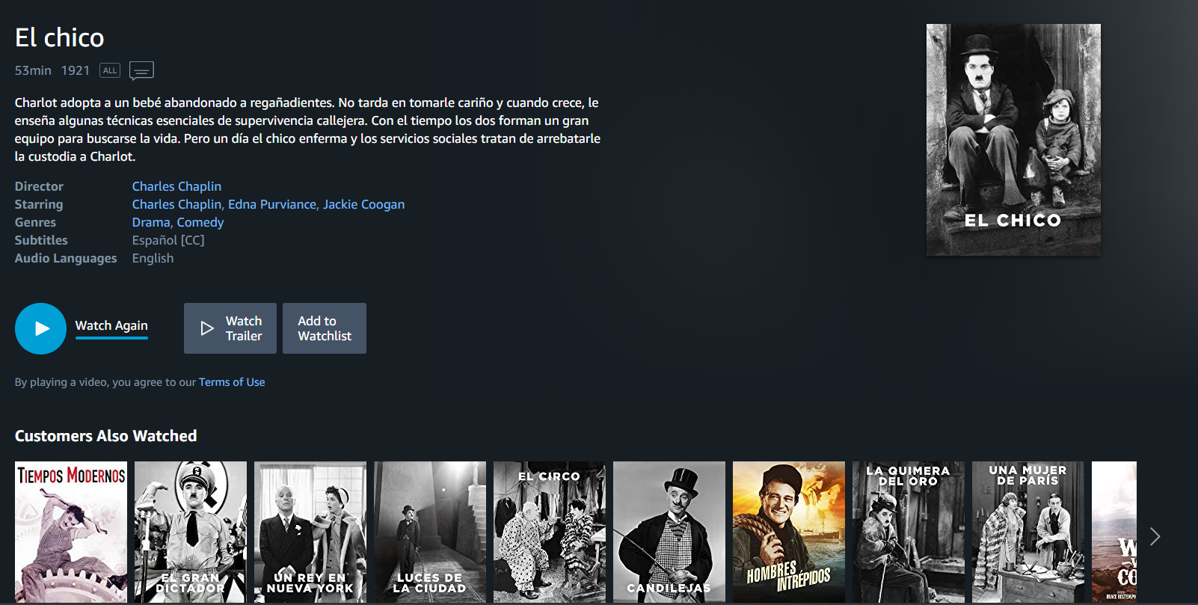The height and width of the screenshot is (605, 1198).
Task: Open the Terms of Use link
Action: point(232,382)
